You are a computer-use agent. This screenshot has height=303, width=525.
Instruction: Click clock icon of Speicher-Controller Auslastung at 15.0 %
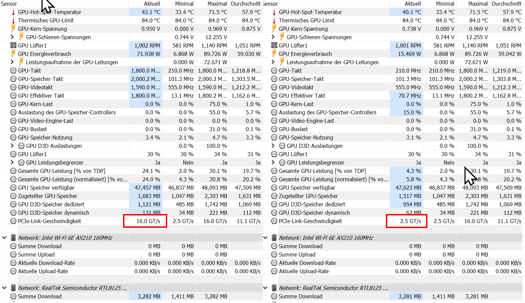[x=274, y=112]
